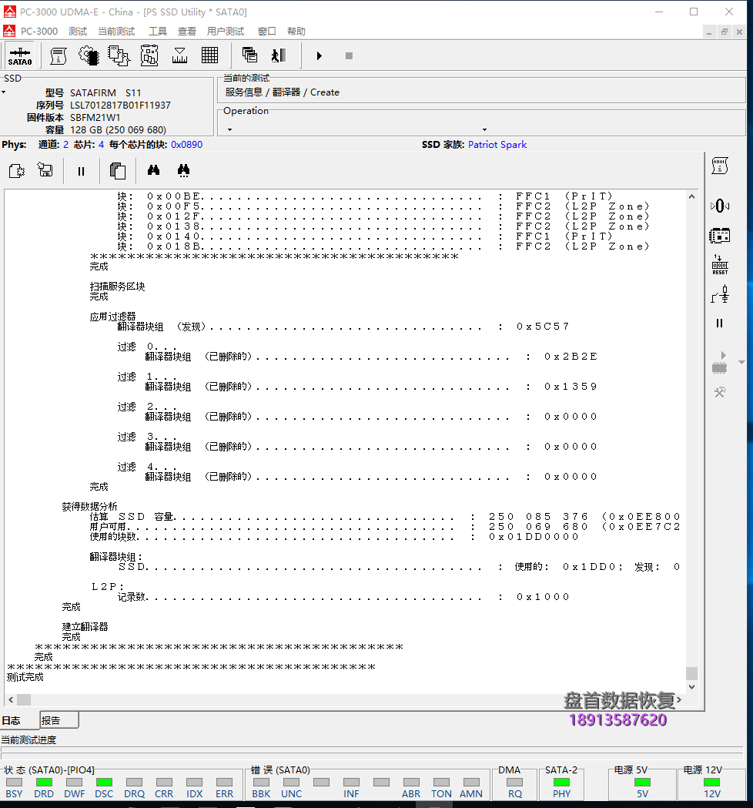Click the sidebar PCB board icon
This screenshot has width=753, height=808.
720,236
